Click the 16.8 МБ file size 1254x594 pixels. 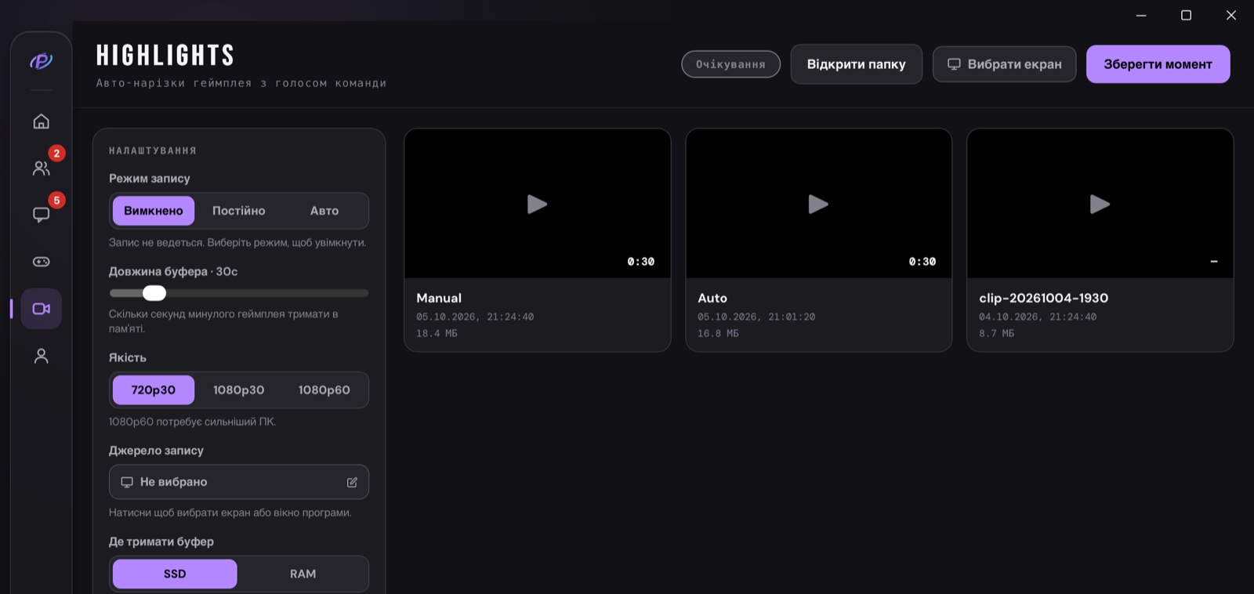coord(719,334)
